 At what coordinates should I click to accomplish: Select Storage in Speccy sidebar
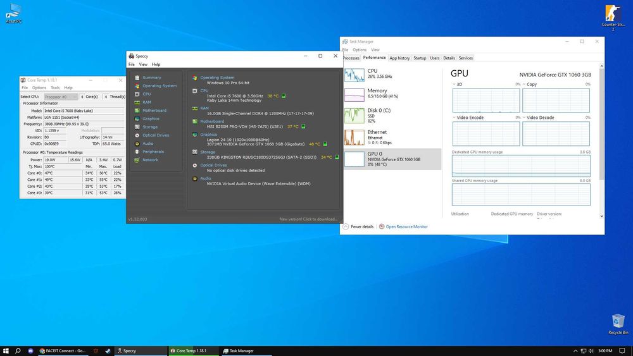click(x=150, y=126)
